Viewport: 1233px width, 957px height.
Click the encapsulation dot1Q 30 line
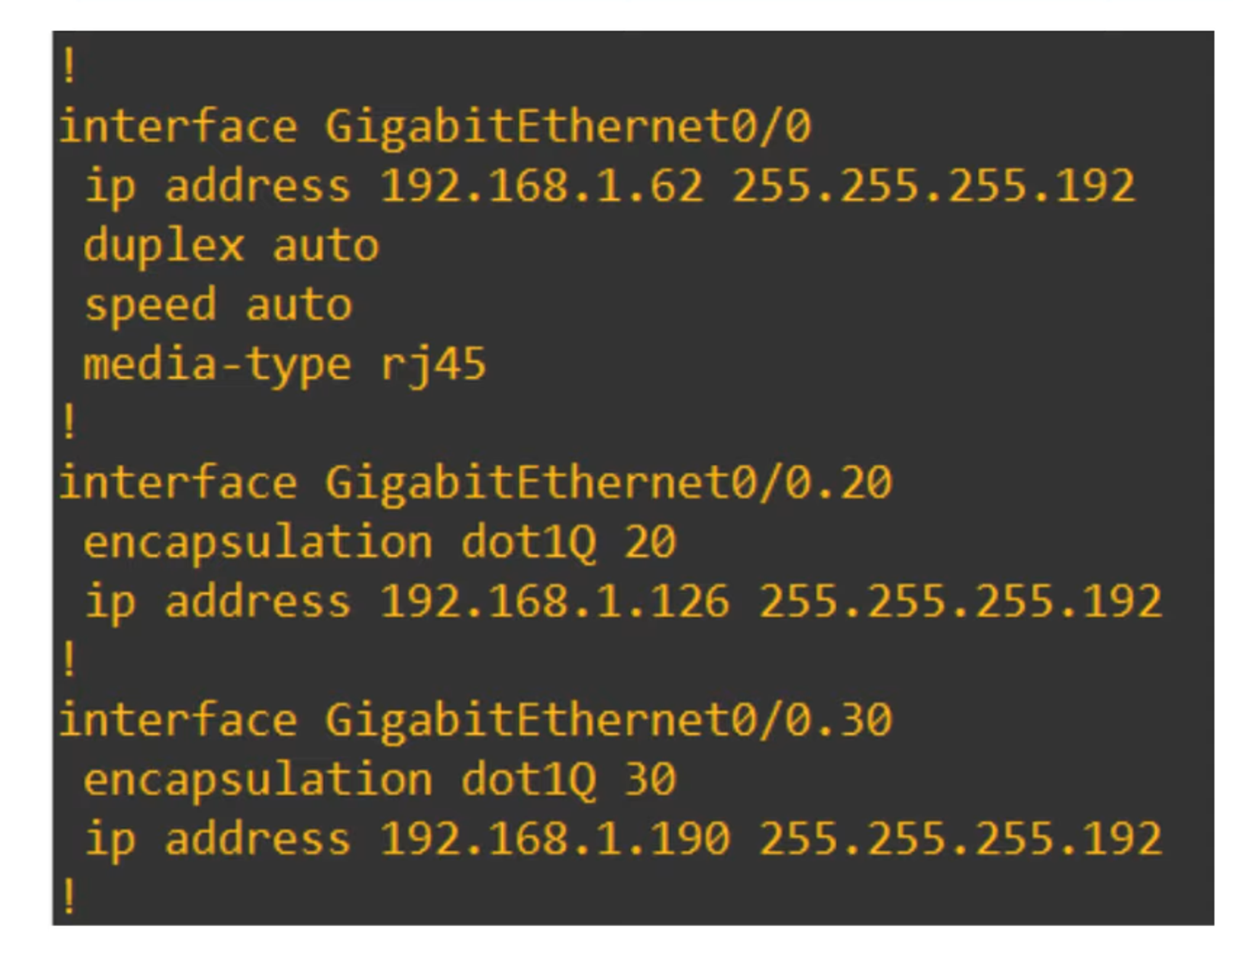380,779
